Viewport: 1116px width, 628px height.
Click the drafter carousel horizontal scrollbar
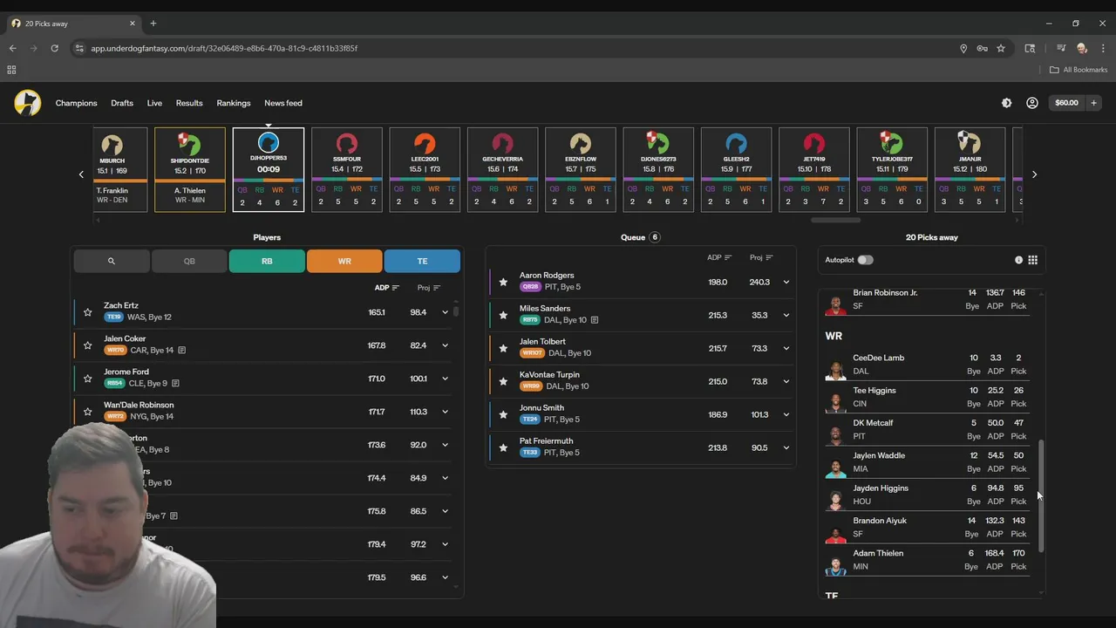click(835, 221)
